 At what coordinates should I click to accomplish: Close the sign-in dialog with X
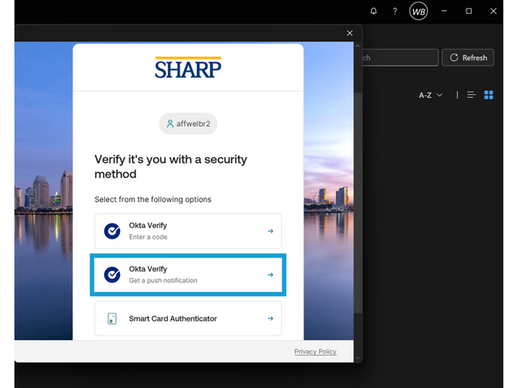(350, 33)
